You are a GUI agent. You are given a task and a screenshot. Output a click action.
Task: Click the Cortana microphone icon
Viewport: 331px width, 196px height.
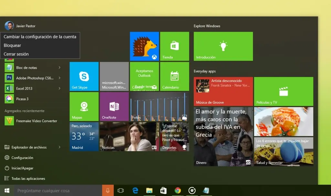click(108, 191)
